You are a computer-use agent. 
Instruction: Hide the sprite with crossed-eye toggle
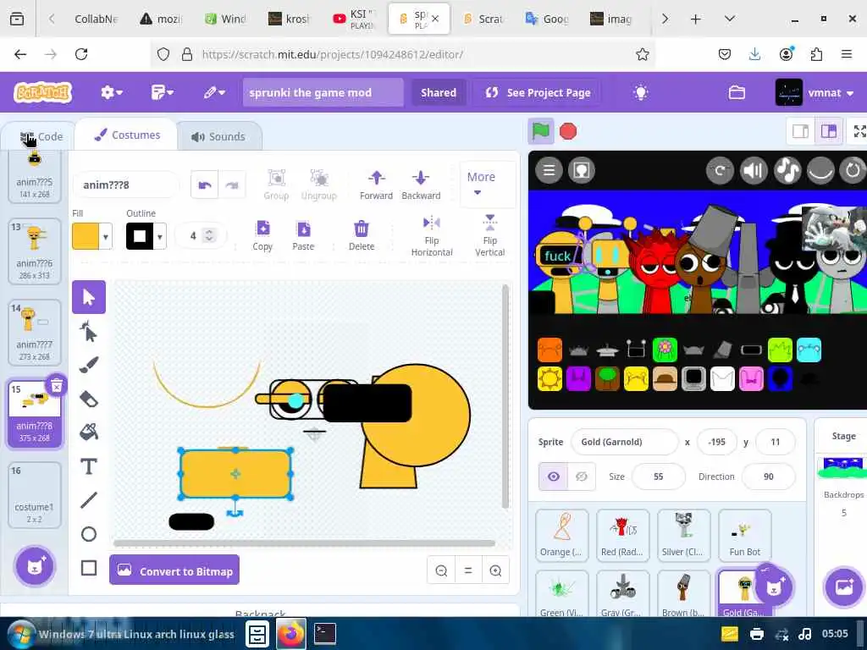point(581,476)
